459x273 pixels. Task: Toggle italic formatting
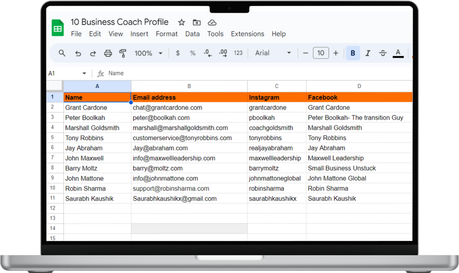(368, 53)
